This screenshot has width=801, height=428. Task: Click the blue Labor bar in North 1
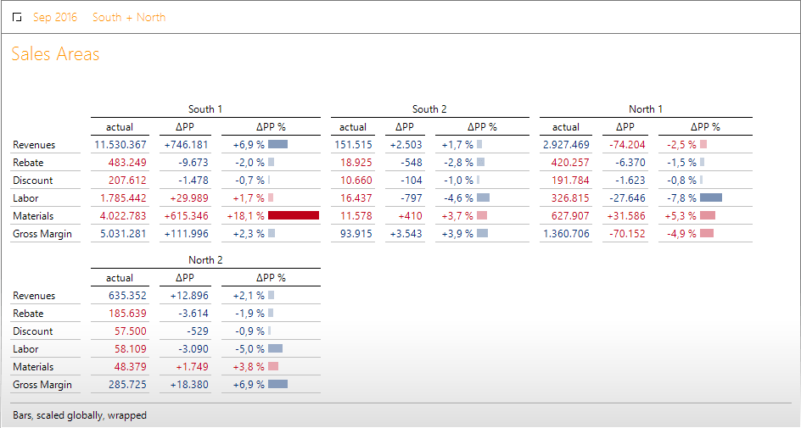pos(711,197)
